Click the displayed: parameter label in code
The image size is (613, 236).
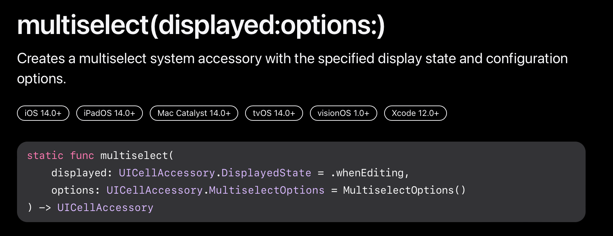pos(79,173)
